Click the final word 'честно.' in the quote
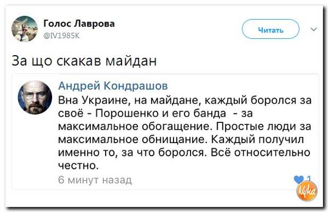This screenshot has width=329, height=213. [78, 166]
